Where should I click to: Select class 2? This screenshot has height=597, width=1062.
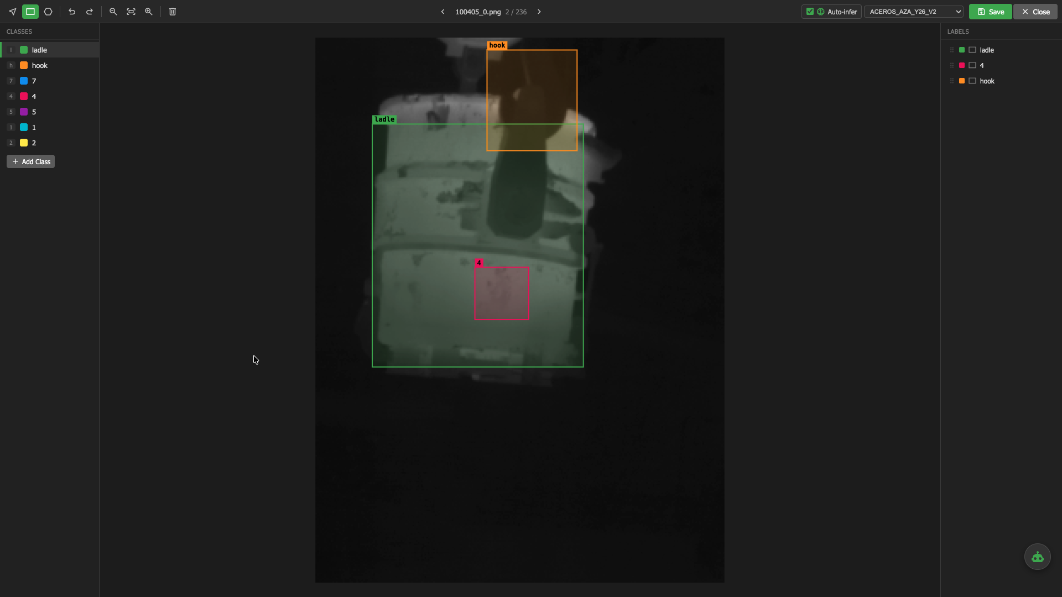coord(50,143)
